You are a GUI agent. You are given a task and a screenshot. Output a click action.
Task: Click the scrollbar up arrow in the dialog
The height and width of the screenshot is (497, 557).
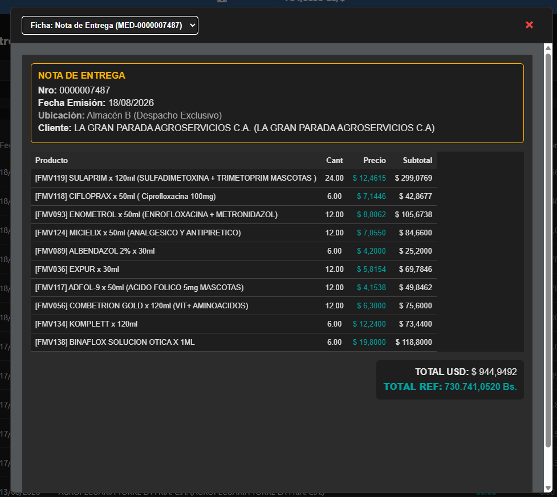point(548,48)
